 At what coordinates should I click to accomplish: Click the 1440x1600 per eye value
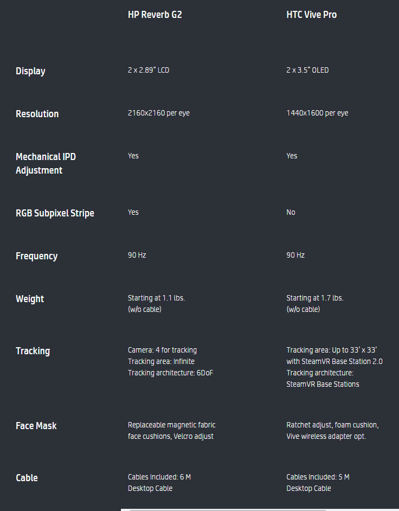317,113
